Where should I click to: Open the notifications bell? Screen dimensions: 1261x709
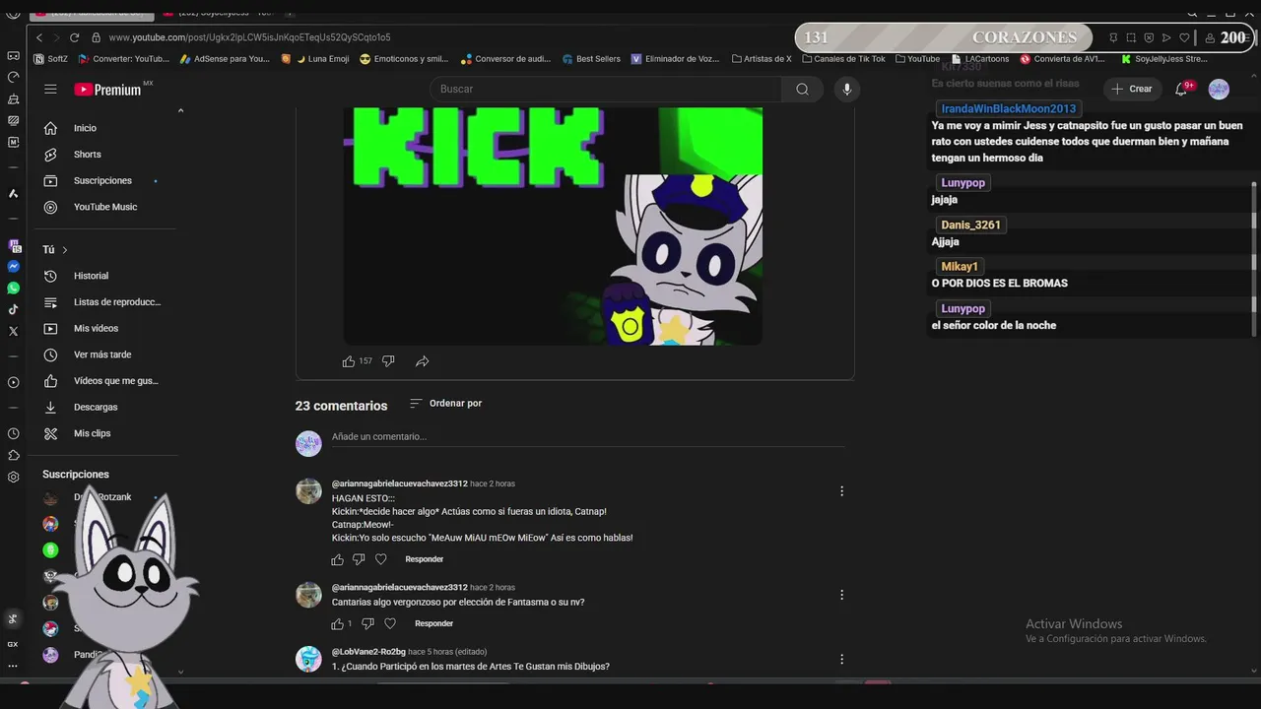pos(1182,89)
